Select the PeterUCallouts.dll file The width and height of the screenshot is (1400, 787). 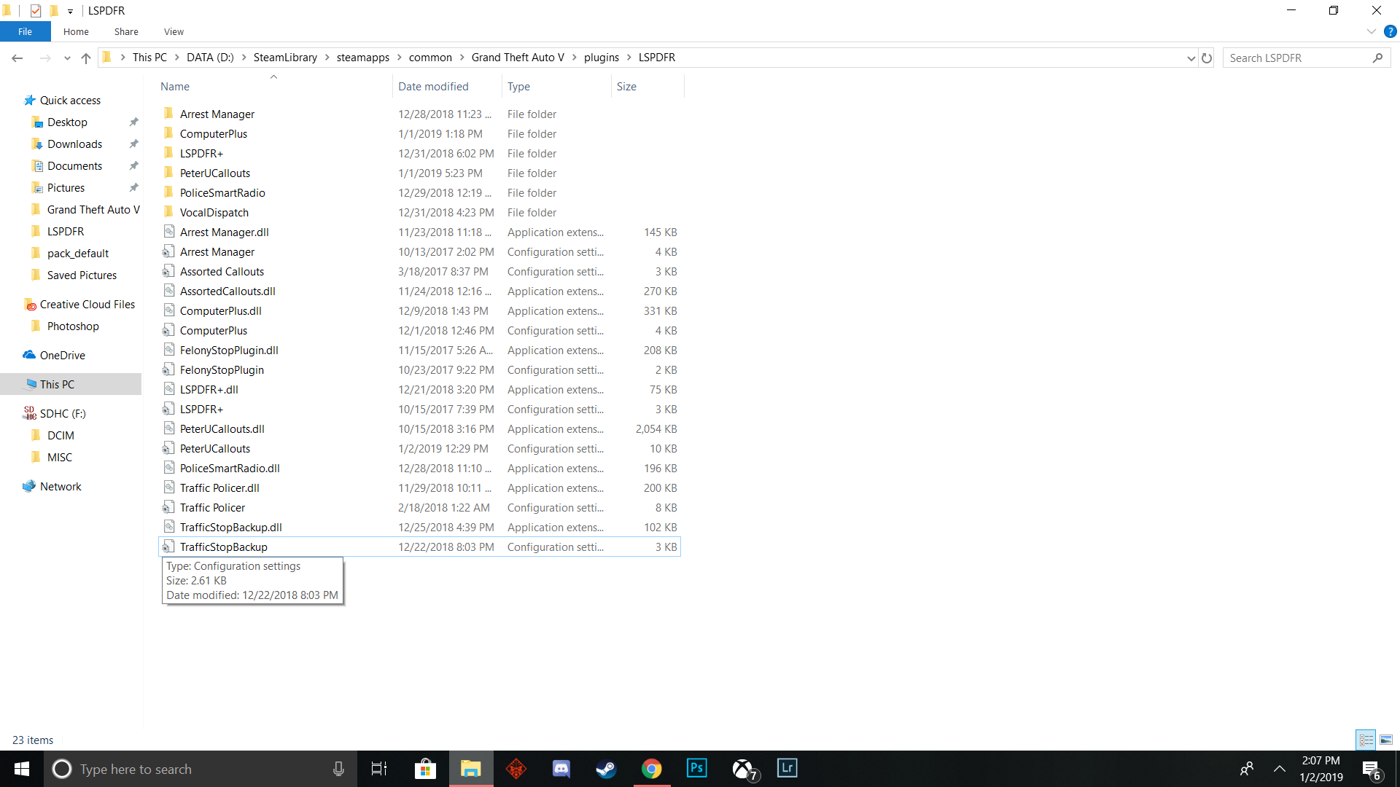(x=222, y=429)
